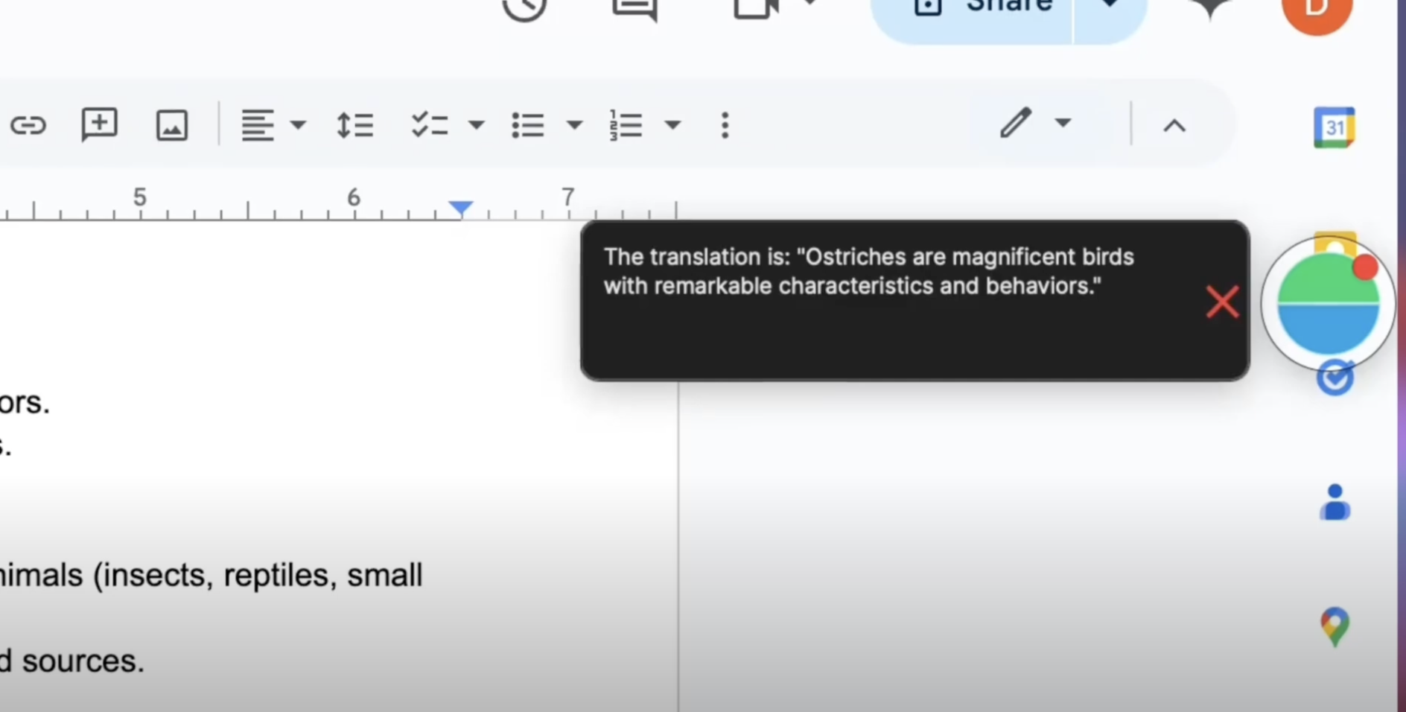
Task: Click the text 'insects, reptiles, small'
Action: point(261,575)
